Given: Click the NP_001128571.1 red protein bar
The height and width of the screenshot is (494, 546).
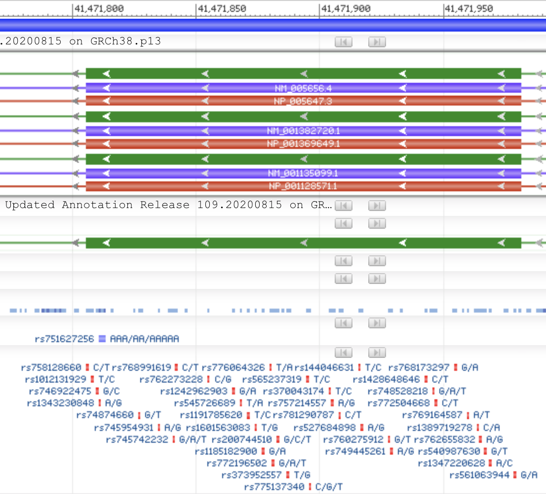Looking at the screenshot, I should point(303,186).
